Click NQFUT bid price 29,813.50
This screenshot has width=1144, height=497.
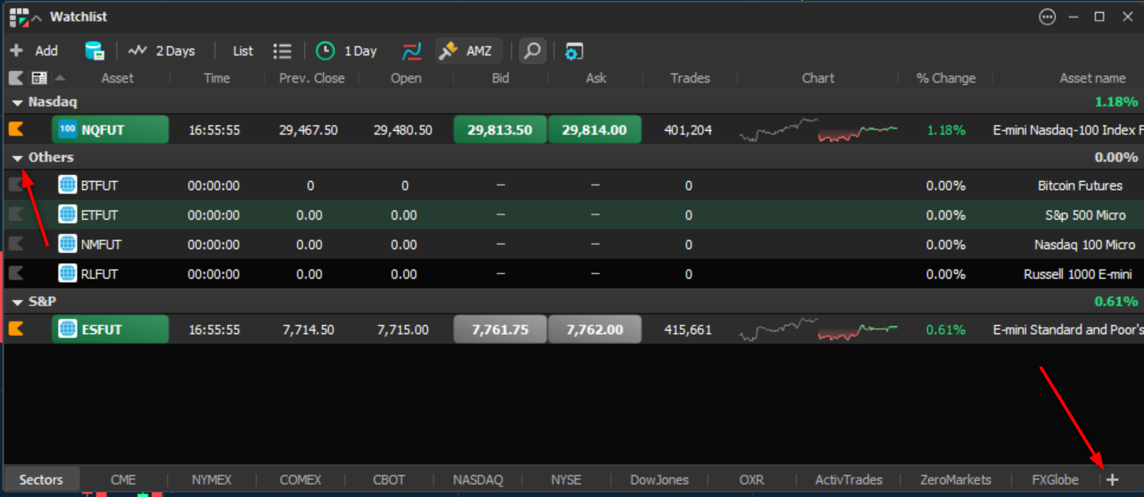[500, 130]
